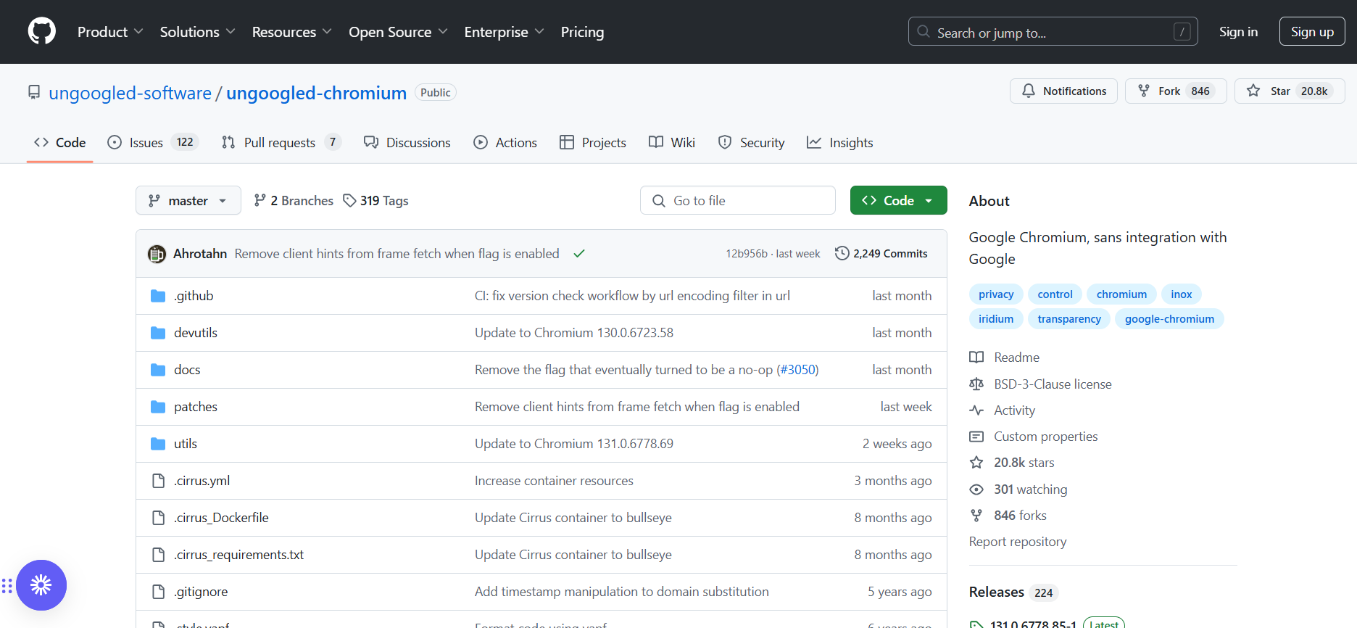Image resolution: width=1357 pixels, height=628 pixels.
Task: Click the Fork icon button
Action: [x=1144, y=91]
